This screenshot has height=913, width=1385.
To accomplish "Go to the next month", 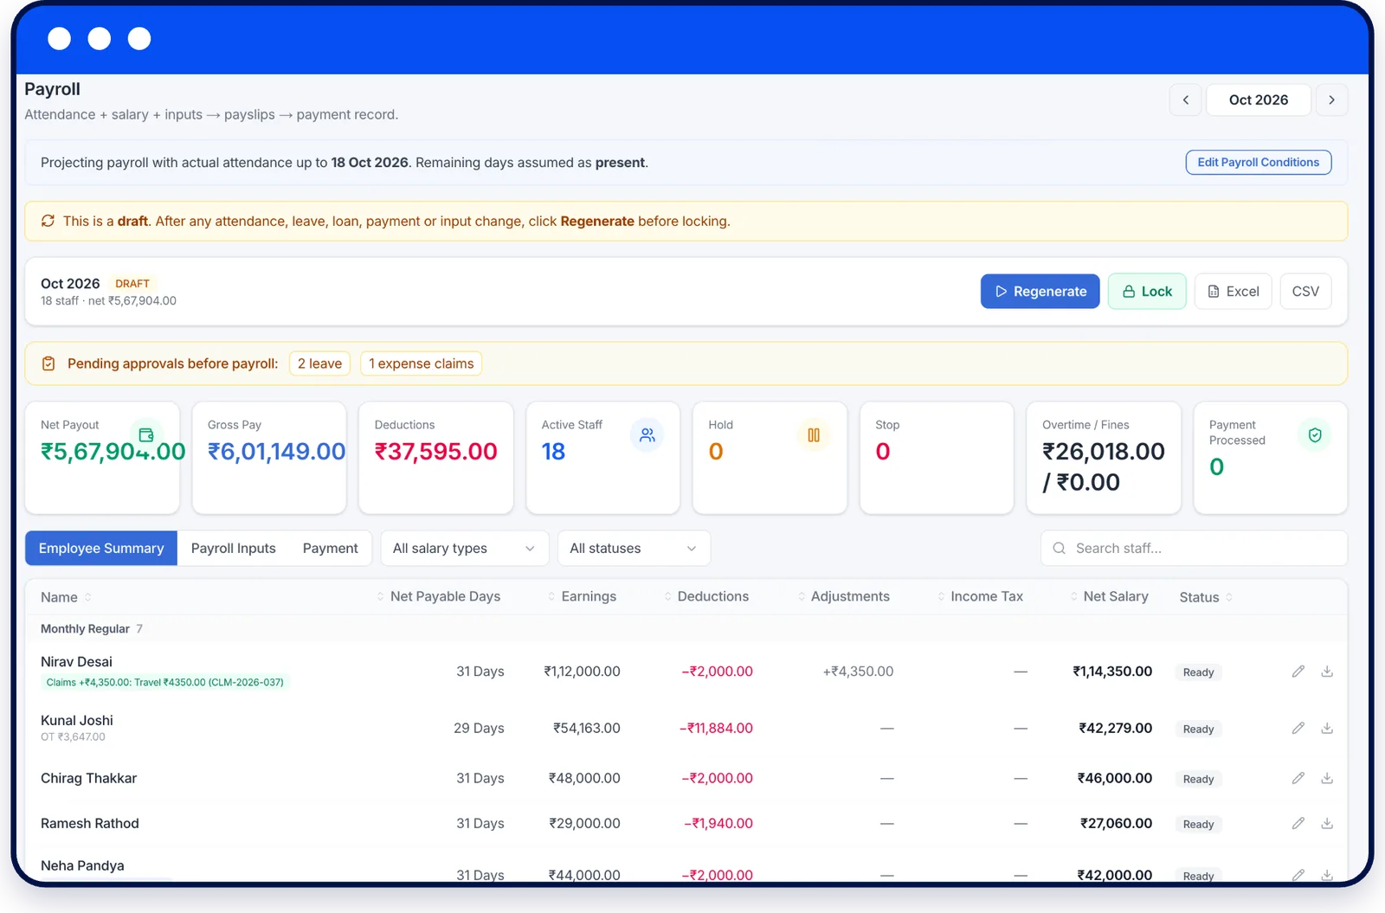I will [1331, 100].
